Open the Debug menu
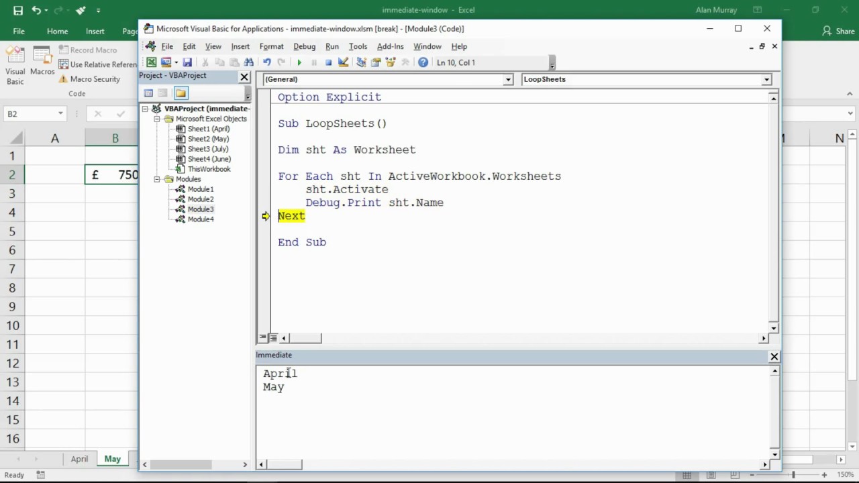The width and height of the screenshot is (859, 483). pos(304,46)
